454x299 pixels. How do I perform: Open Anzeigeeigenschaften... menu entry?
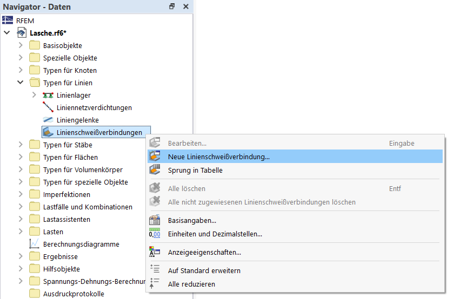click(295, 252)
